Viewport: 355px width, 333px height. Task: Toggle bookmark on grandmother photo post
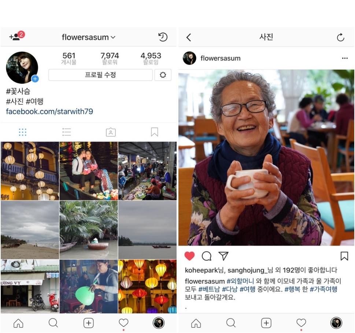[344, 256]
